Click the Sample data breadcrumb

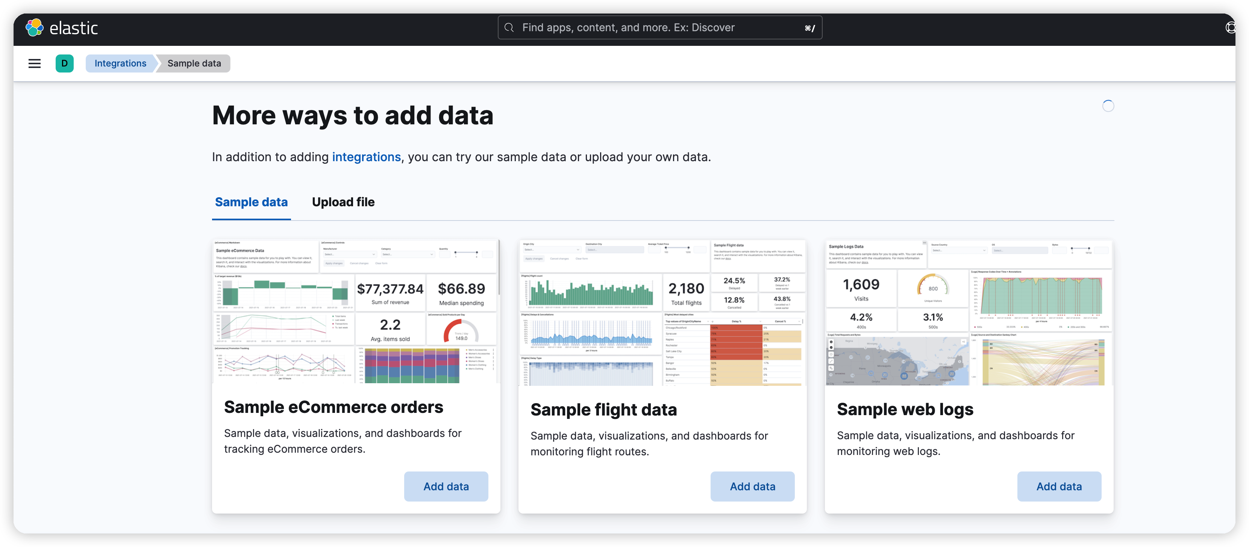pos(194,63)
